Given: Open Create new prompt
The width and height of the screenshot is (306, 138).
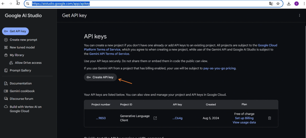Looking at the screenshot, I should [x=20, y=40].
